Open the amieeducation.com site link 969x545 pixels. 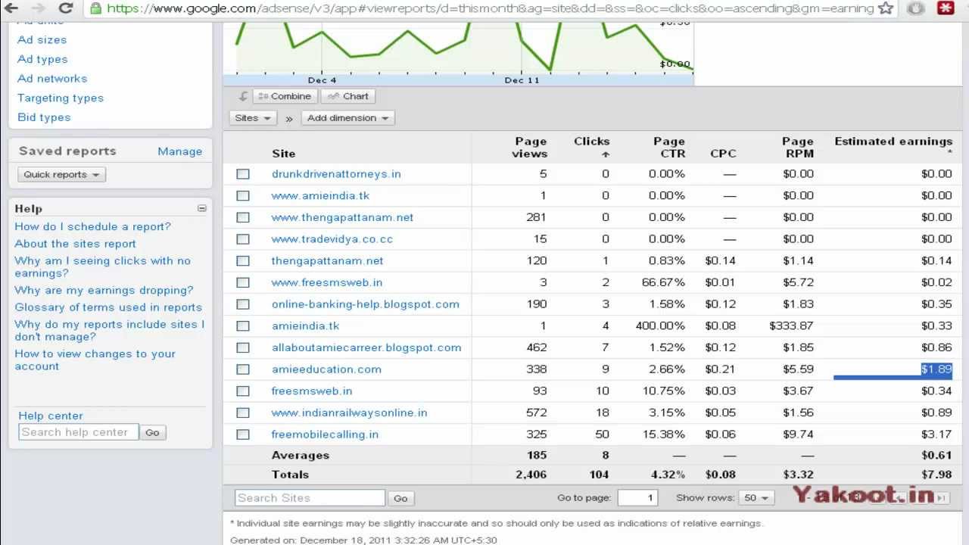click(x=326, y=369)
